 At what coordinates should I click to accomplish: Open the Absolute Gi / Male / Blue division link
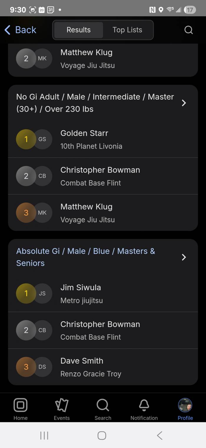click(86, 257)
